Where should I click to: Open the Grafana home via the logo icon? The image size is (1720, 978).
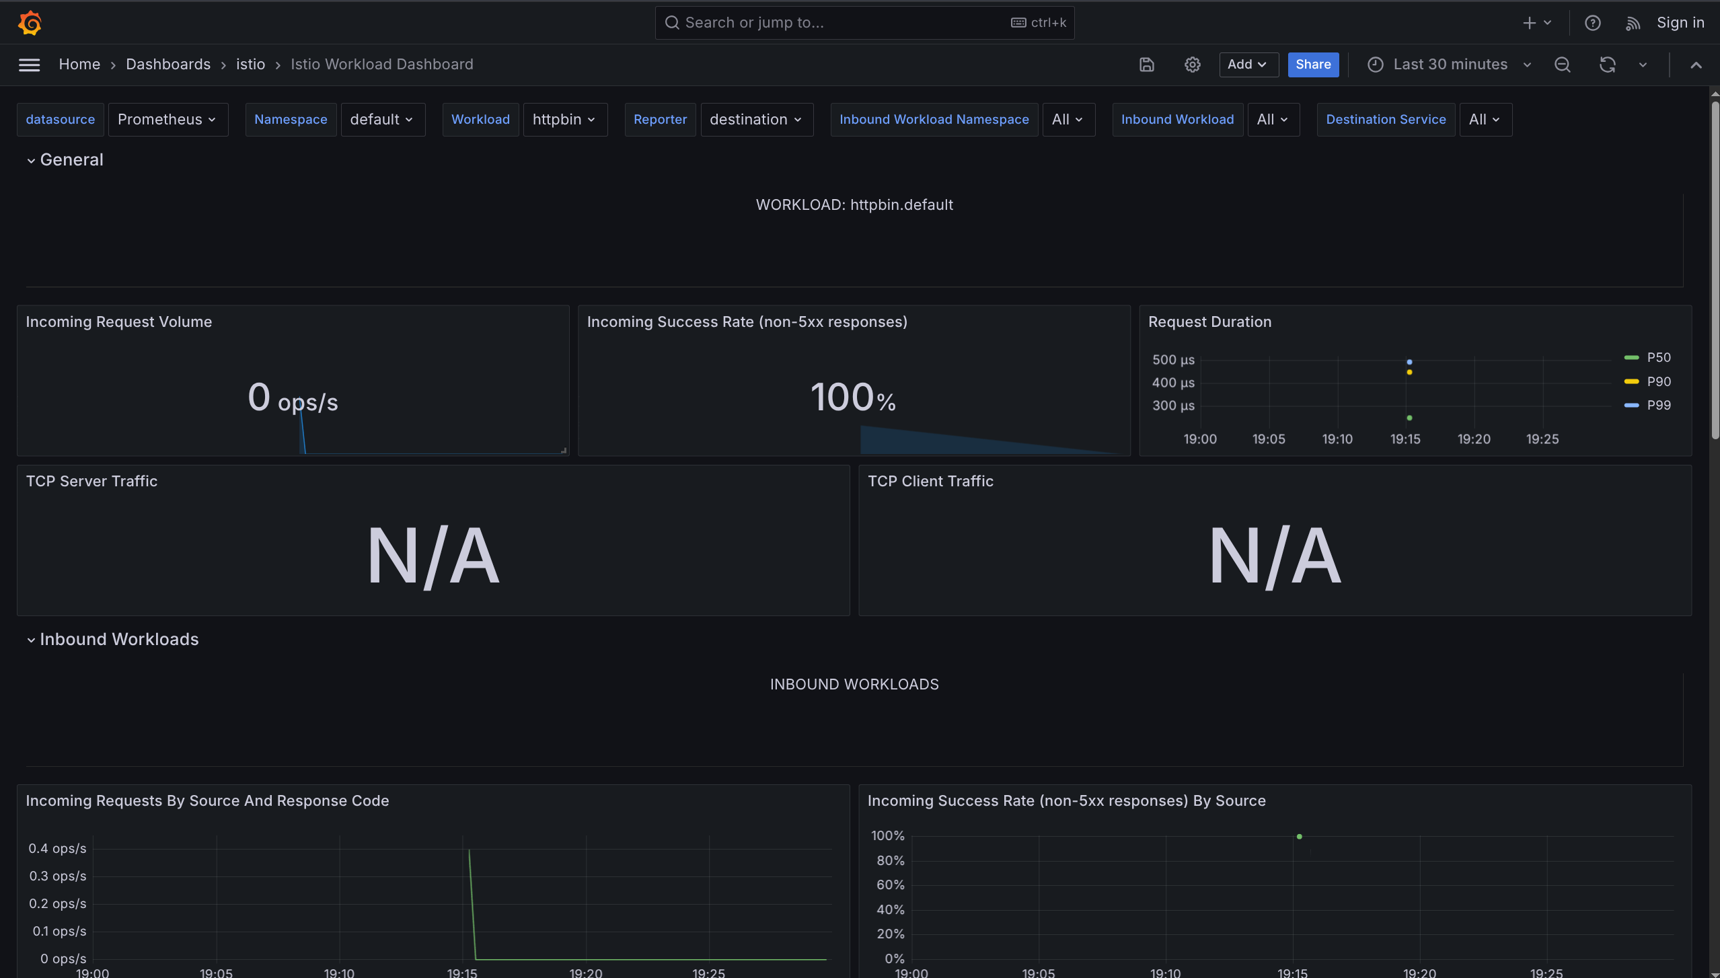[x=30, y=22]
